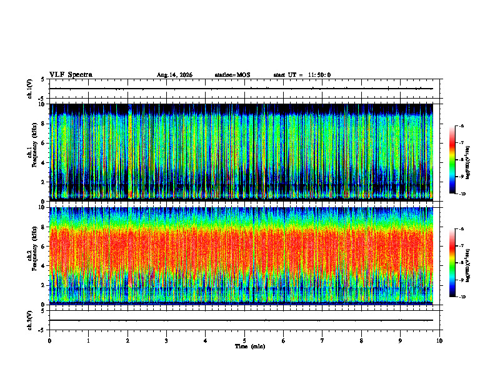Select the "Time (min)" x-axis label

pyautogui.click(x=250, y=346)
